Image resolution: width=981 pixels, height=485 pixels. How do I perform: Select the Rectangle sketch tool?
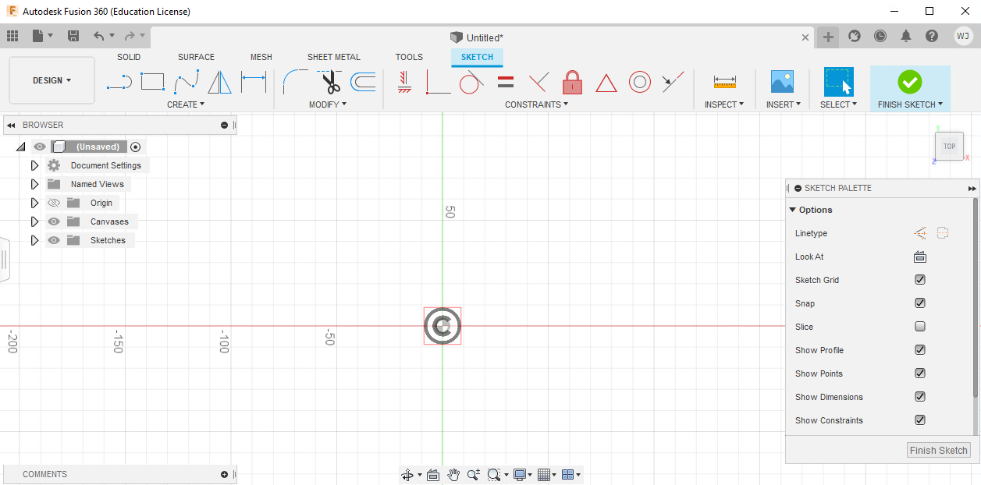click(x=152, y=80)
